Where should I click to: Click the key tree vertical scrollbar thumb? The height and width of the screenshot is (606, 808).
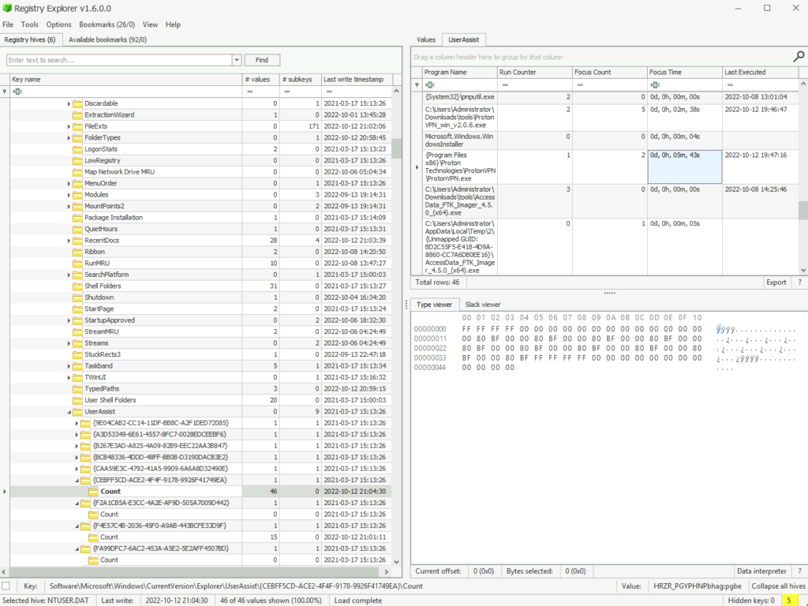coord(396,148)
